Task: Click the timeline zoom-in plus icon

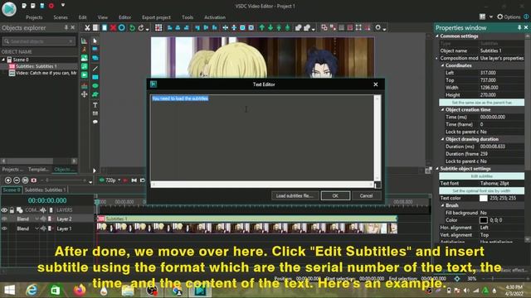Action: coord(8,180)
